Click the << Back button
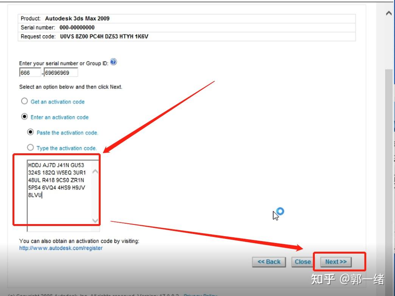This screenshot has width=395, height=296. point(269,262)
